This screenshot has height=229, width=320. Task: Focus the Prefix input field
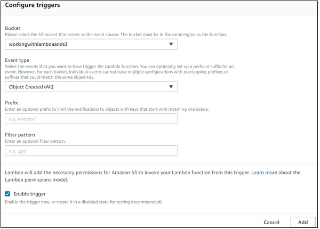click(91, 119)
